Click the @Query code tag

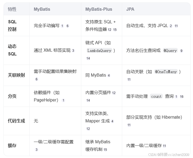tap(170, 51)
